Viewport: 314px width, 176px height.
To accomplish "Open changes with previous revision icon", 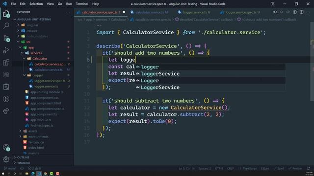I will click(x=275, y=12).
